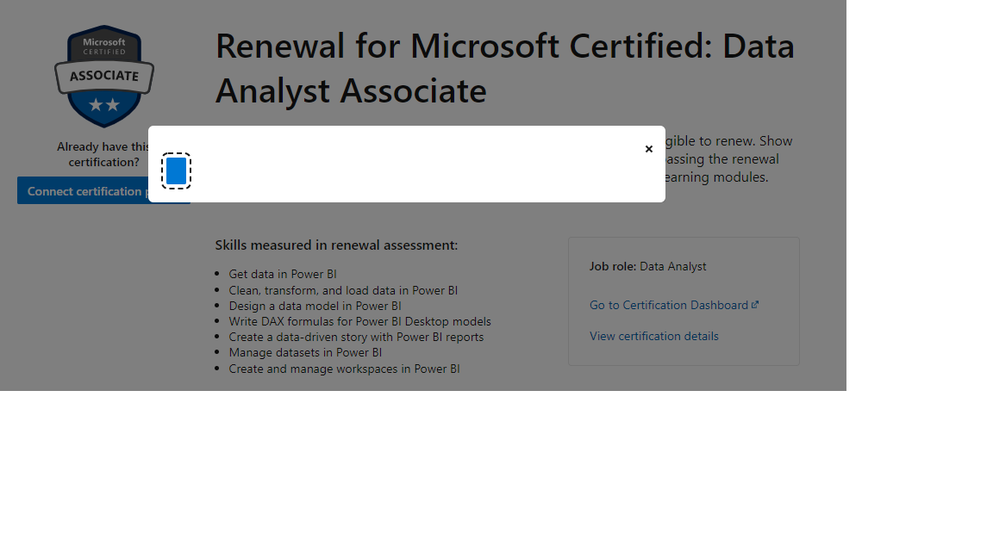This screenshot has width=993, height=558.
Task: Click the Already have this certification text
Action: [103, 154]
